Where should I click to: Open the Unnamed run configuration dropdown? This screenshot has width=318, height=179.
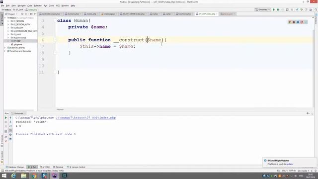tap(263, 9)
